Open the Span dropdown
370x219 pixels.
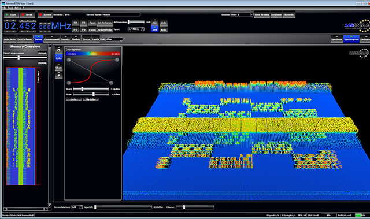(x=136, y=29)
